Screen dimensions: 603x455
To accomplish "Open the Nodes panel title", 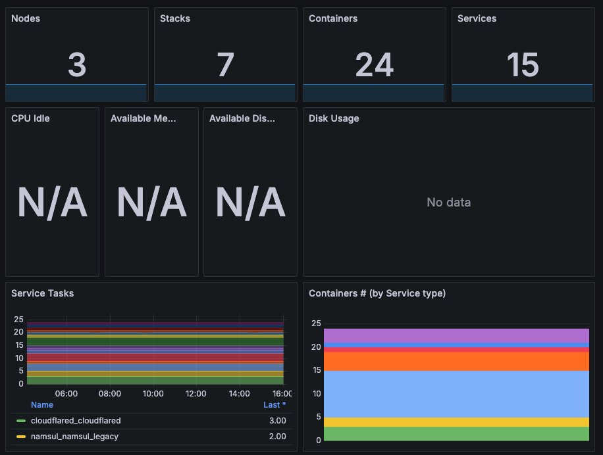I will [26, 18].
